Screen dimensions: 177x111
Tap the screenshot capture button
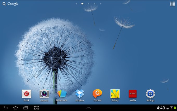pos(36,108)
